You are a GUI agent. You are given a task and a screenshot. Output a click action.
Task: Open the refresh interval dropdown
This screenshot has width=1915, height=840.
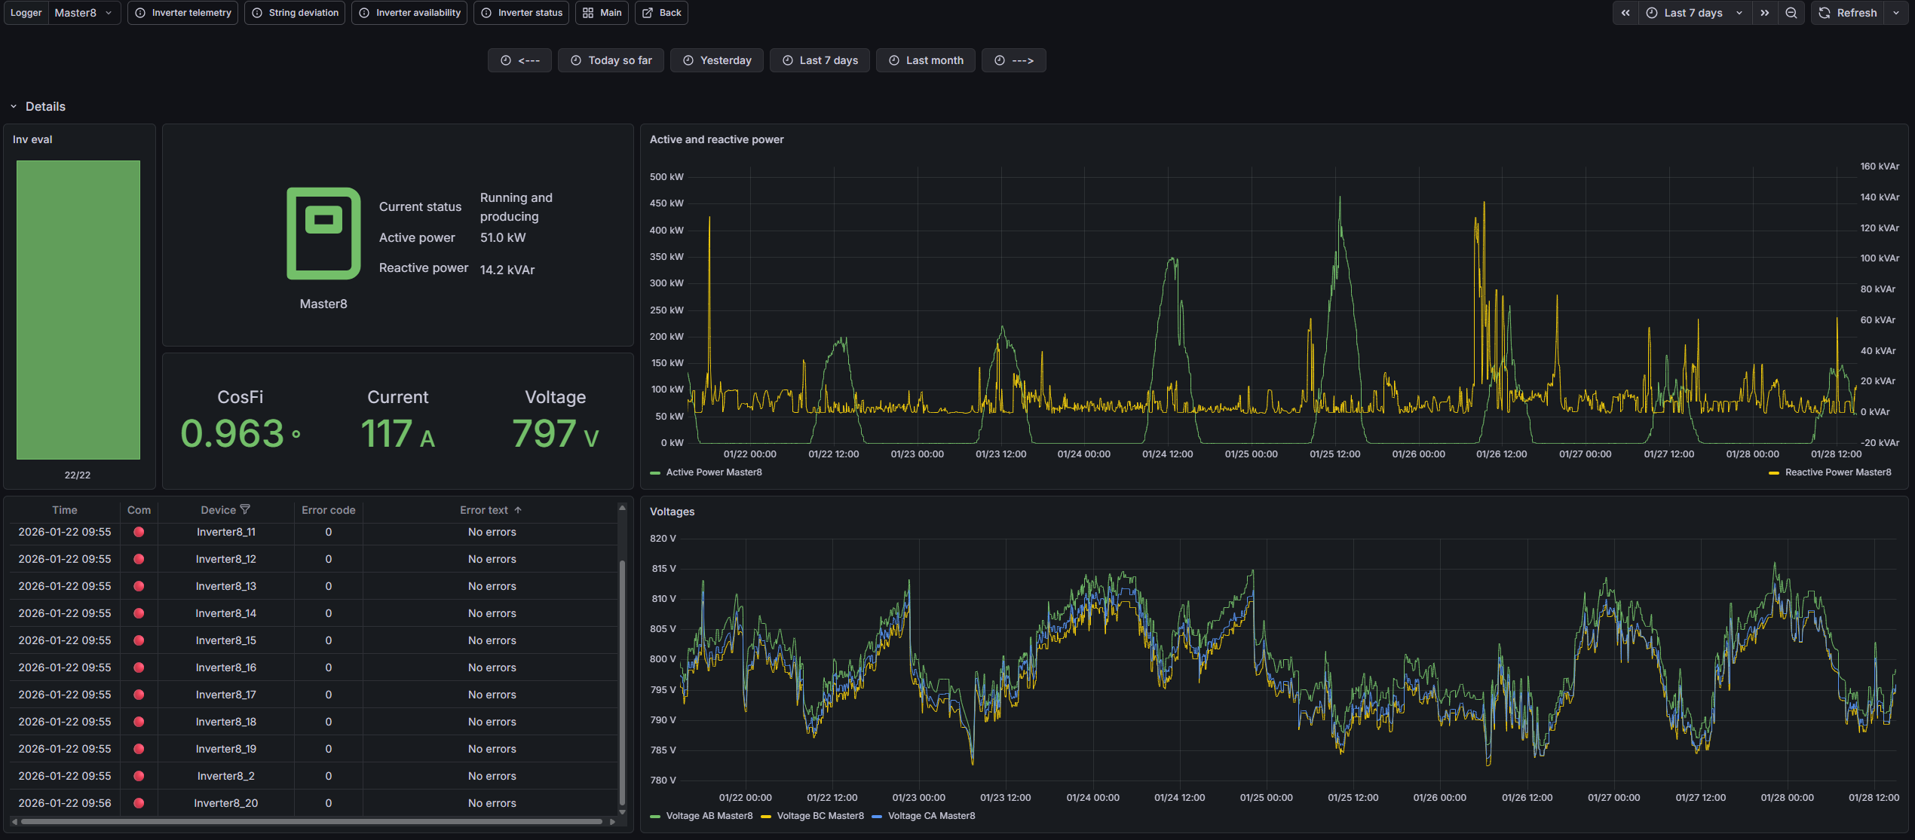(1896, 13)
